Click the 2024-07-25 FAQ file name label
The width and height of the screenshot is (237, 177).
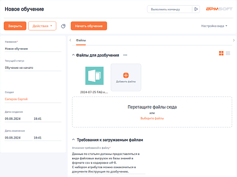click(x=94, y=92)
